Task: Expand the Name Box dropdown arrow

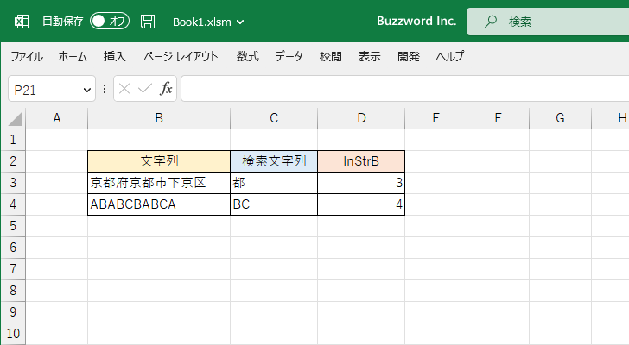Action: (86, 90)
